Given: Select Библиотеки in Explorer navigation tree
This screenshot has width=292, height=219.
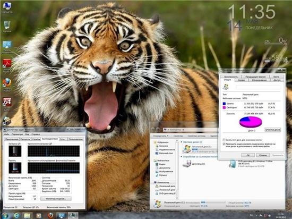Looking at the screenshot, I should pyautogui.click(x=161, y=161).
